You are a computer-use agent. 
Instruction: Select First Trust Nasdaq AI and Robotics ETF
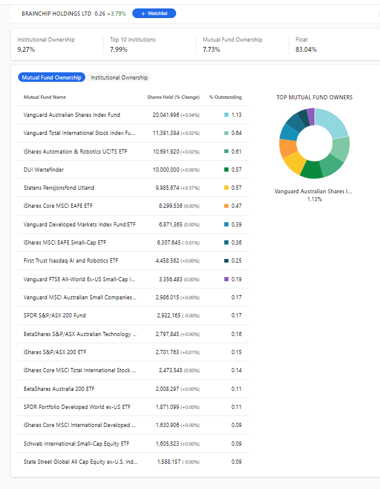(71, 261)
